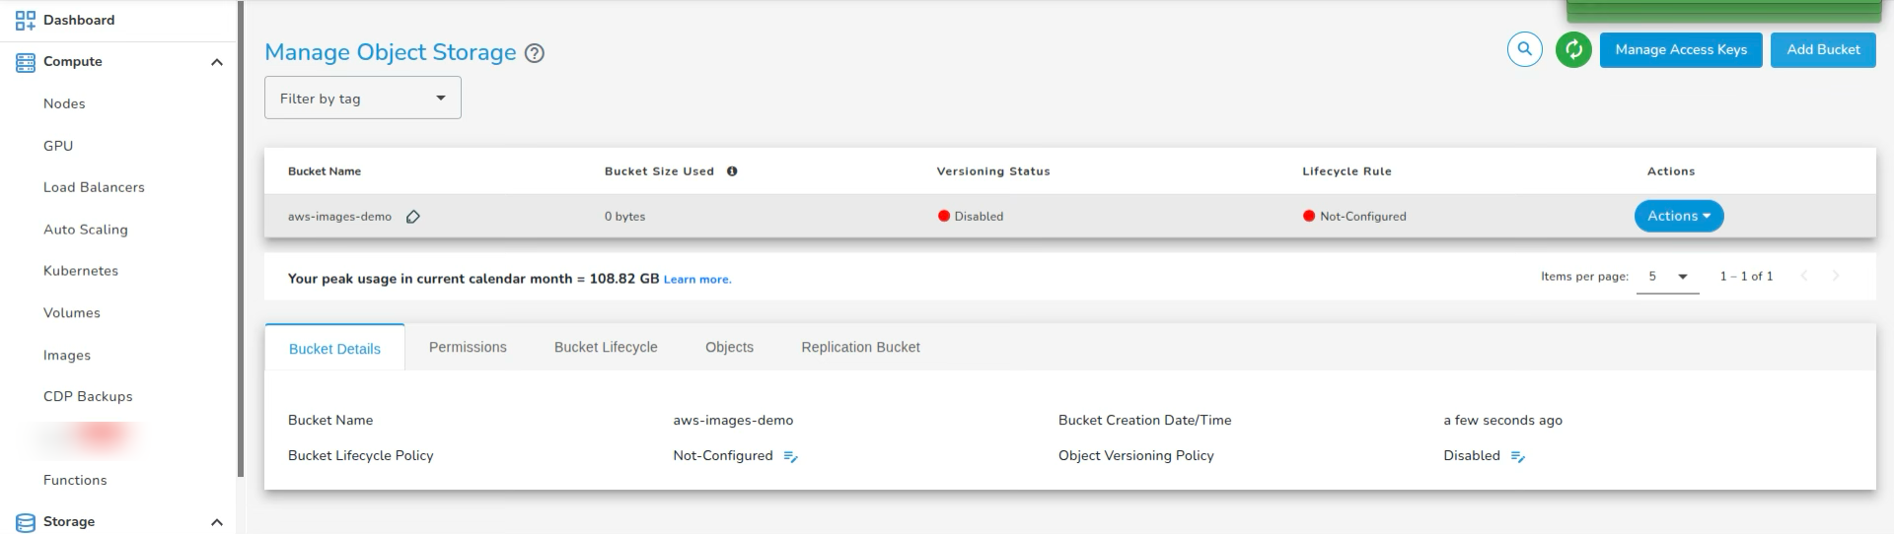Click the Not-Configured lifecycle rule cell
The height and width of the screenshot is (534, 1894).
(1354, 217)
